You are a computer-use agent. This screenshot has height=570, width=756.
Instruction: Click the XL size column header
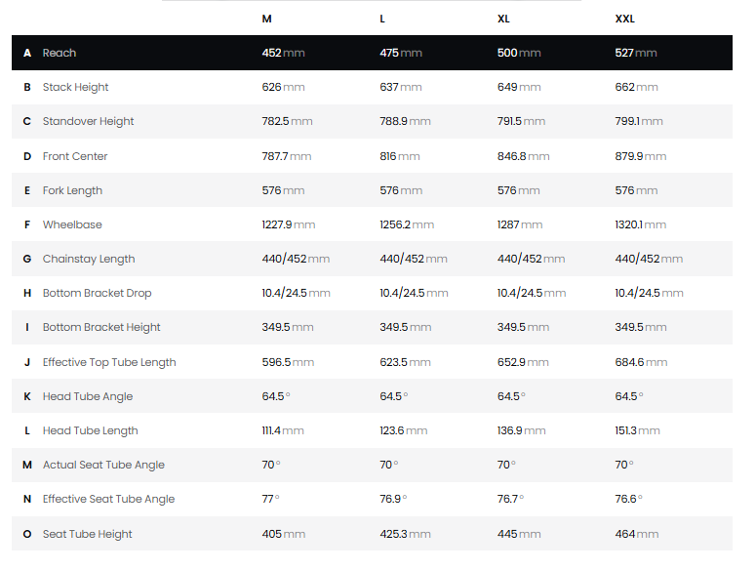(503, 19)
